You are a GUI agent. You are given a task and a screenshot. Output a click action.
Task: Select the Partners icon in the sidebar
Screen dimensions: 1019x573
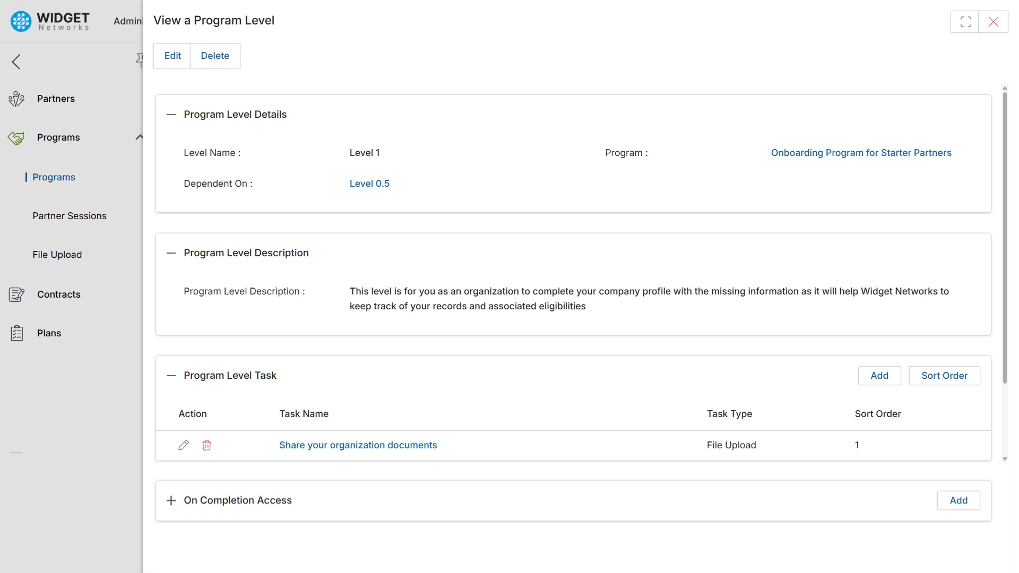click(16, 99)
